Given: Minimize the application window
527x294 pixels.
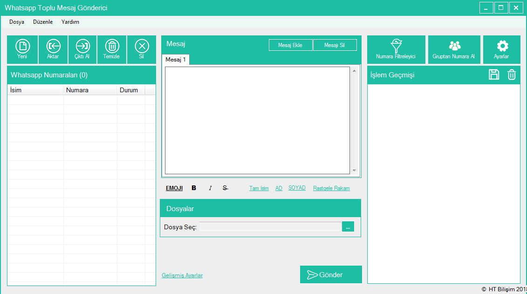Looking at the screenshot, I should coord(486,8).
